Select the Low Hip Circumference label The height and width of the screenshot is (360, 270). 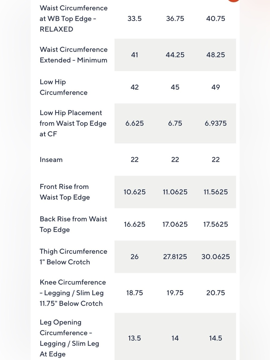64,87
